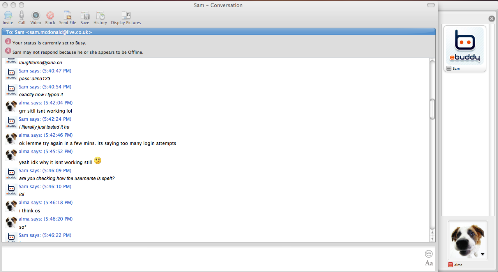The width and height of the screenshot is (498, 272).
Task: Click the message 'grr sitll isnt working lol'
Action: coord(46,111)
